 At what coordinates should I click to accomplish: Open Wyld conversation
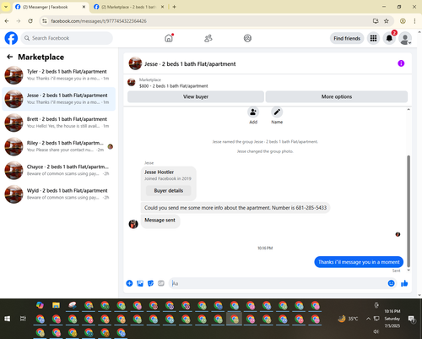59,194
